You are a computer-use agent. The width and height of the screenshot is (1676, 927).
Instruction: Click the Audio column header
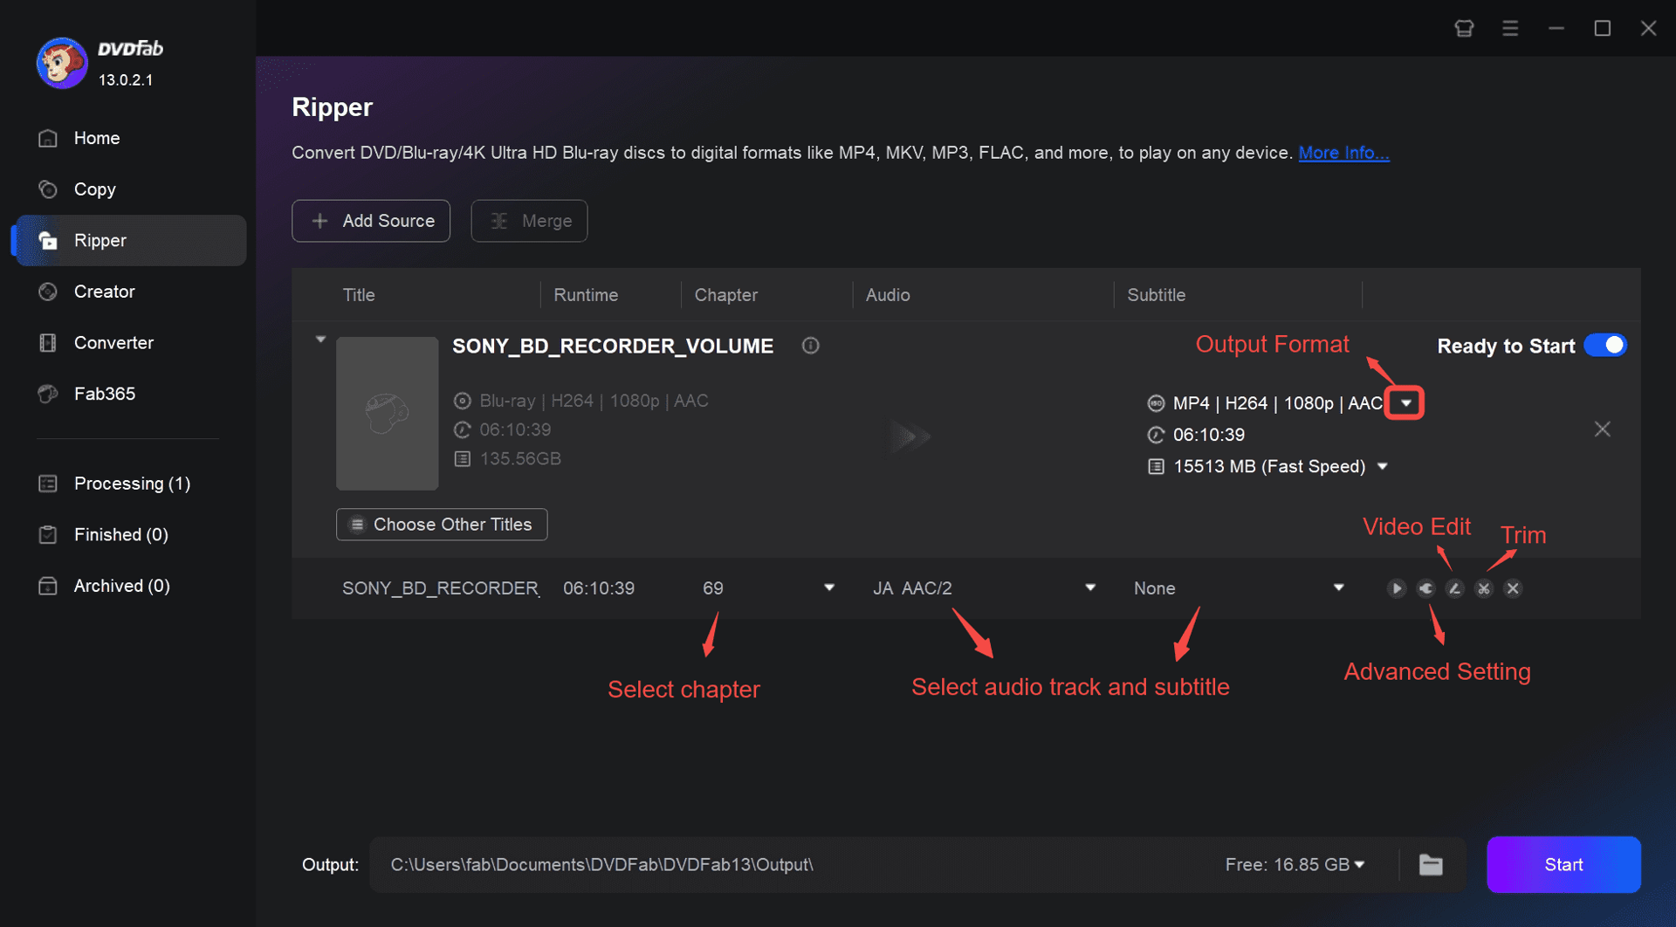pyautogui.click(x=888, y=295)
